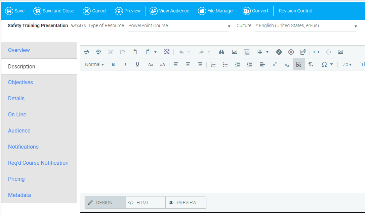Toggle Bold formatting
This screenshot has height=215, width=365.
point(113,64)
